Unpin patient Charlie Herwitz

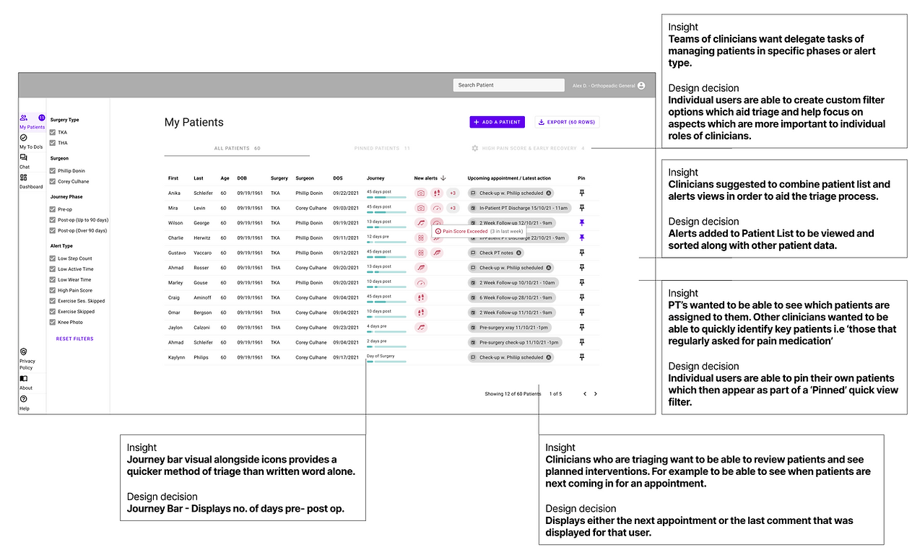582,237
